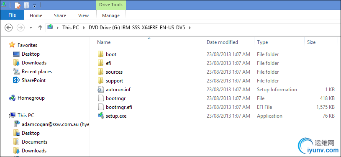
Task: Click the Documents folder icon in sidebar
Action: coord(16,142)
